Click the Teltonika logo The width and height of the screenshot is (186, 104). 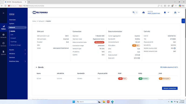click(40, 13)
